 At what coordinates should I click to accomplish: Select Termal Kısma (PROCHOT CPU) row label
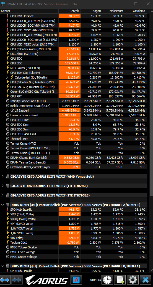click(x=30, y=148)
